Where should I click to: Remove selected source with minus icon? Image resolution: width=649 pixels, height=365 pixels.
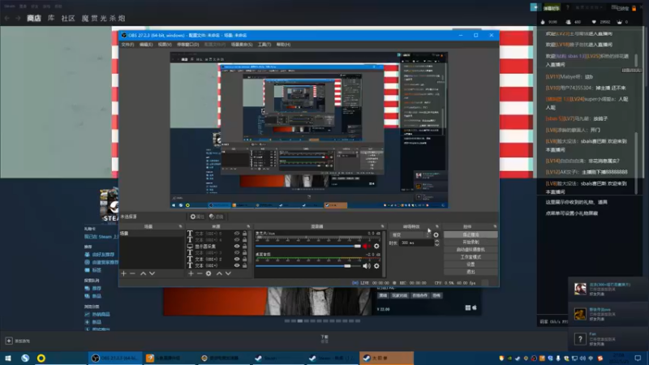tap(200, 273)
